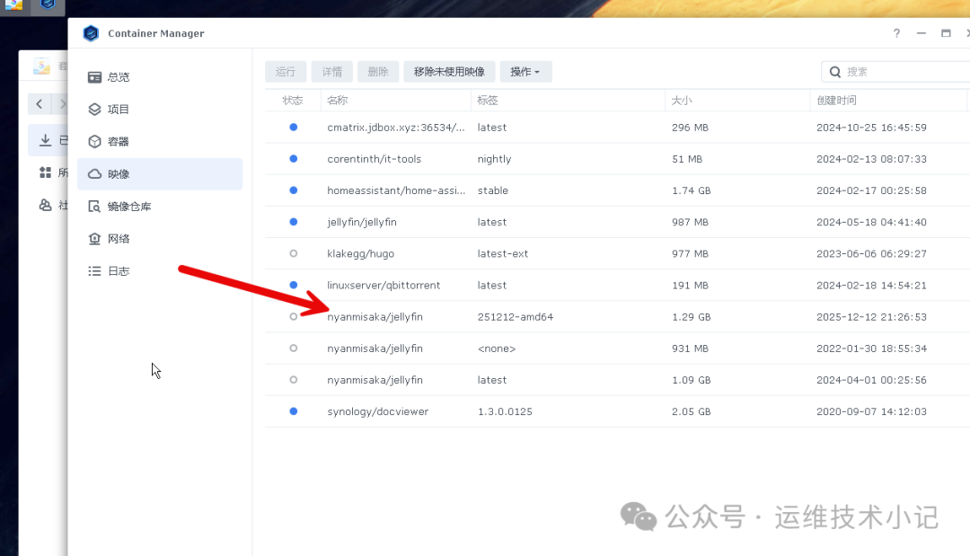
Task: Click first colorful app icon in taskbar
Action: coord(13,5)
